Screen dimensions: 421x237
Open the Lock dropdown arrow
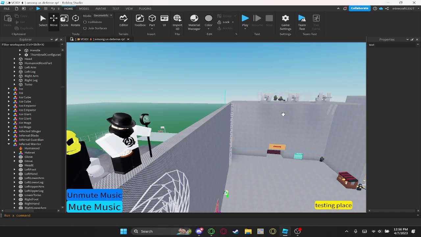[x=233, y=22]
